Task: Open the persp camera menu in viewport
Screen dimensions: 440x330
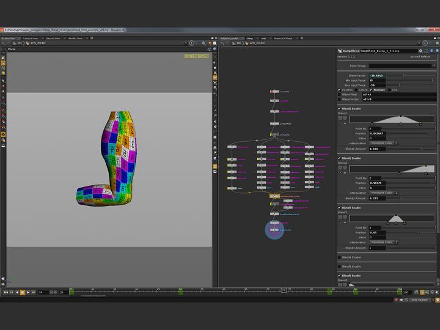Action: [189, 56]
